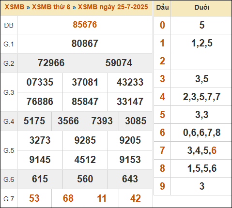This screenshot has width=232, height=208.
Task: Click the Đuôi column header
Action: pyautogui.click(x=202, y=7)
